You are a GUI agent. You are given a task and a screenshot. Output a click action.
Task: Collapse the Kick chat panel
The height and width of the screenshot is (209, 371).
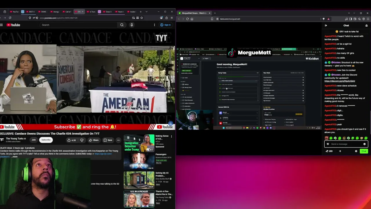326,26
